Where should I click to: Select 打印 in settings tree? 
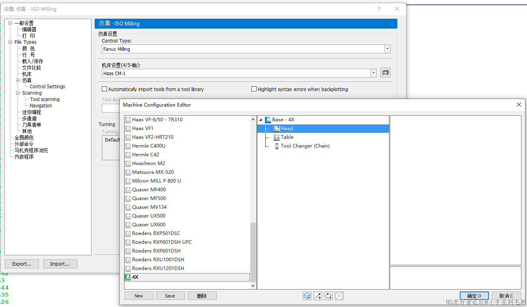[x=29, y=36]
